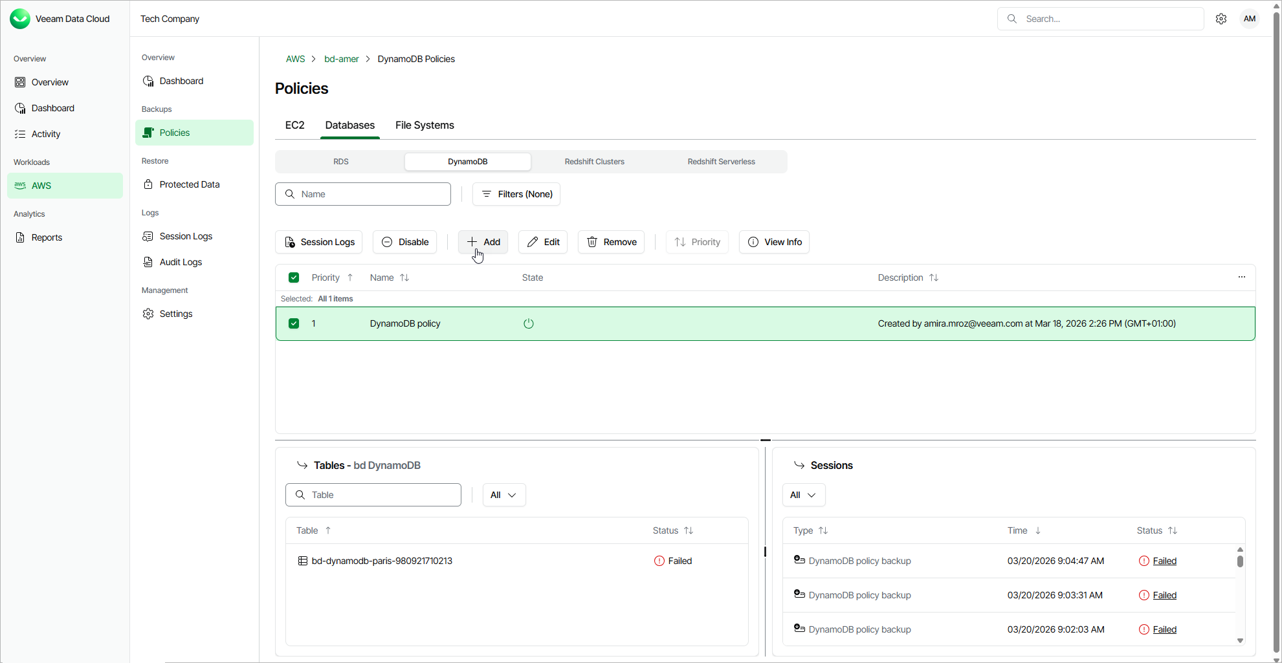The height and width of the screenshot is (663, 1282).
Task: Sort sessions by Type column
Action: (x=823, y=530)
